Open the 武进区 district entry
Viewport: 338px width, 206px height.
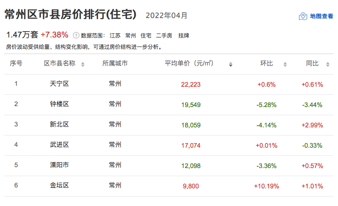tap(59, 145)
